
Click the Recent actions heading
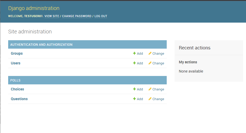[195, 48]
